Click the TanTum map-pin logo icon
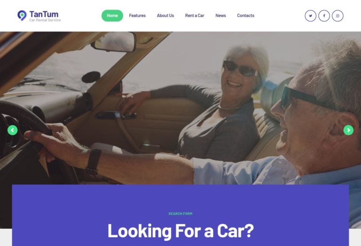The image size is (361, 246). 22,16
